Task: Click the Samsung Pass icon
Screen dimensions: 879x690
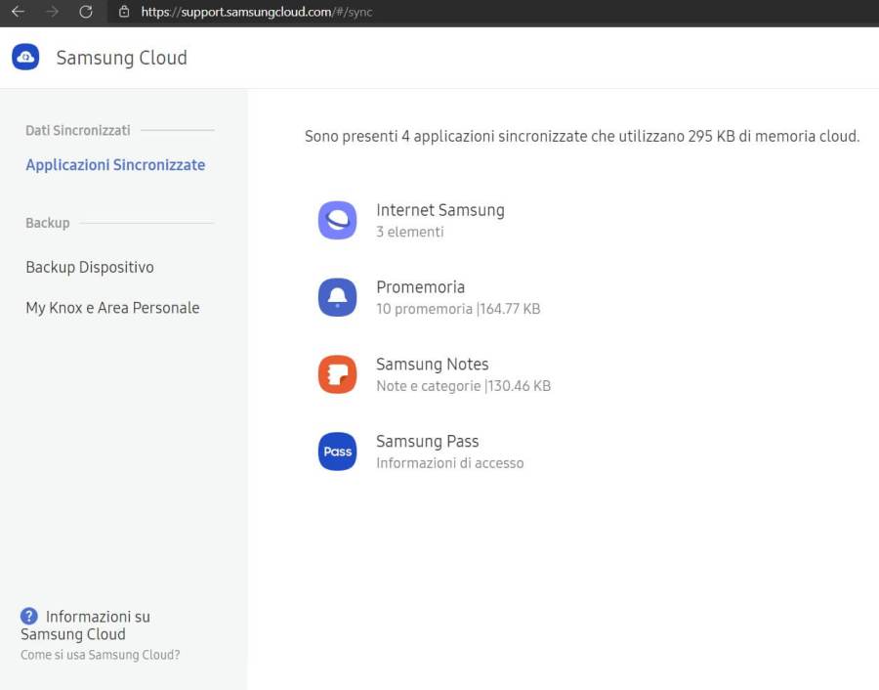Action: [337, 452]
